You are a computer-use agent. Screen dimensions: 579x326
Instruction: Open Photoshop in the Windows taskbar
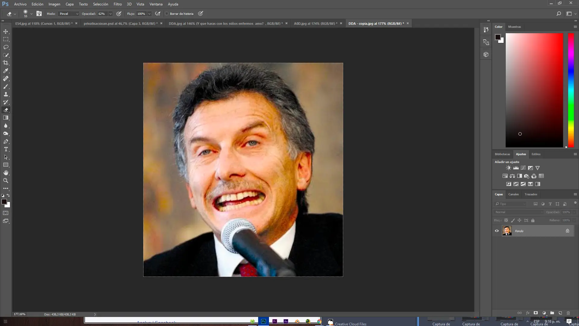(x=263, y=321)
